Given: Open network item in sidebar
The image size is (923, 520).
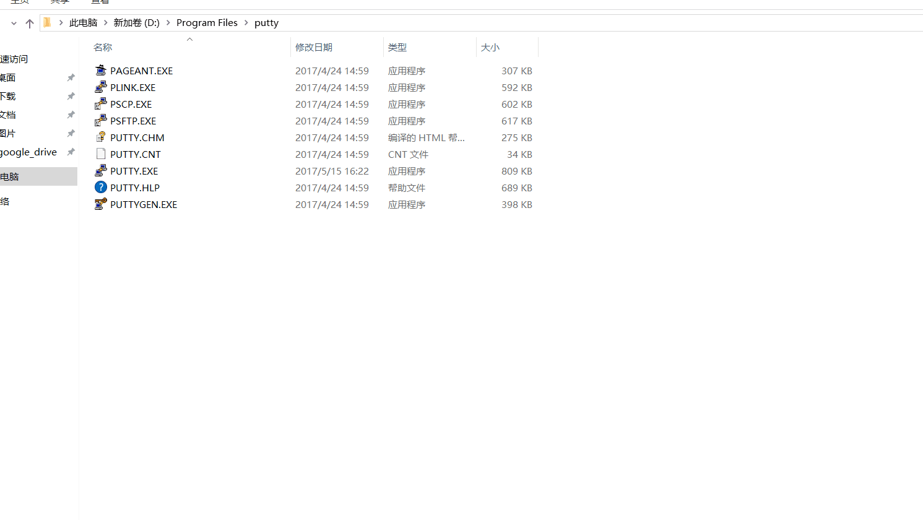Looking at the screenshot, I should point(5,201).
